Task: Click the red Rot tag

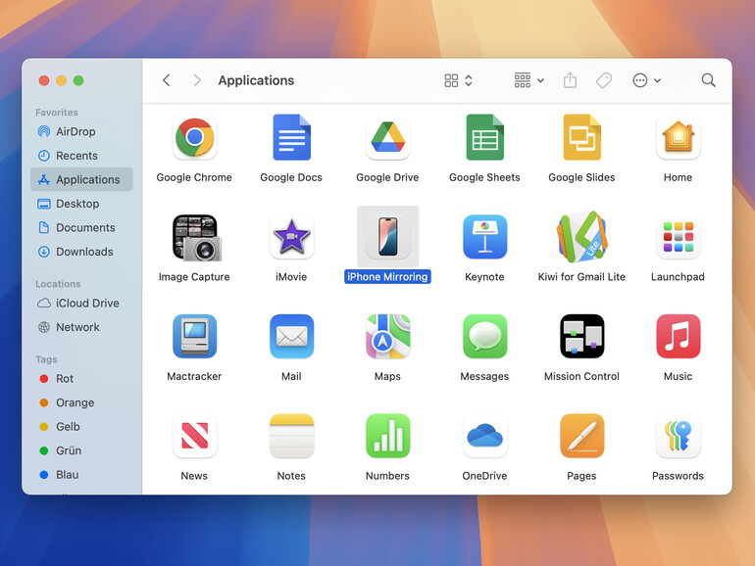Action: 65,379
